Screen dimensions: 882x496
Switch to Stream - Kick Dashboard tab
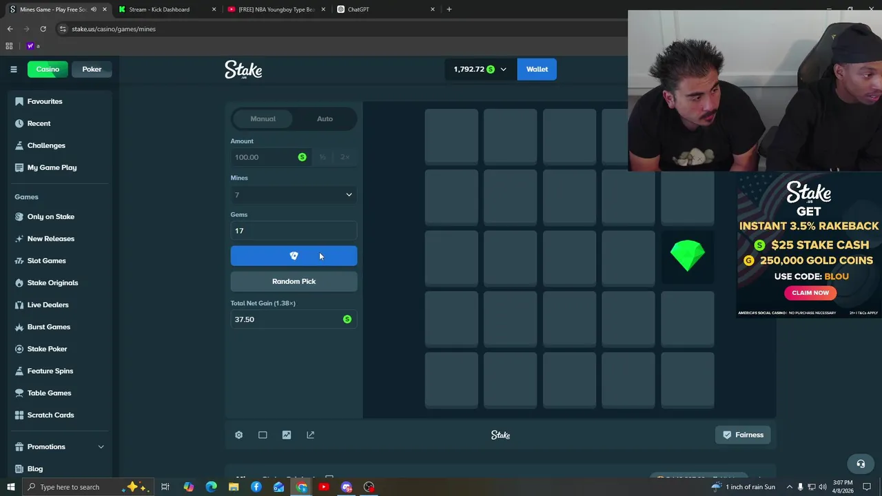159,9
